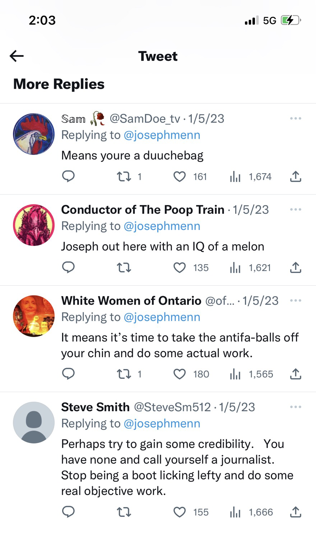This screenshot has width=316, height=552.
Task: Tap the back arrow at top left
Action: point(17,56)
